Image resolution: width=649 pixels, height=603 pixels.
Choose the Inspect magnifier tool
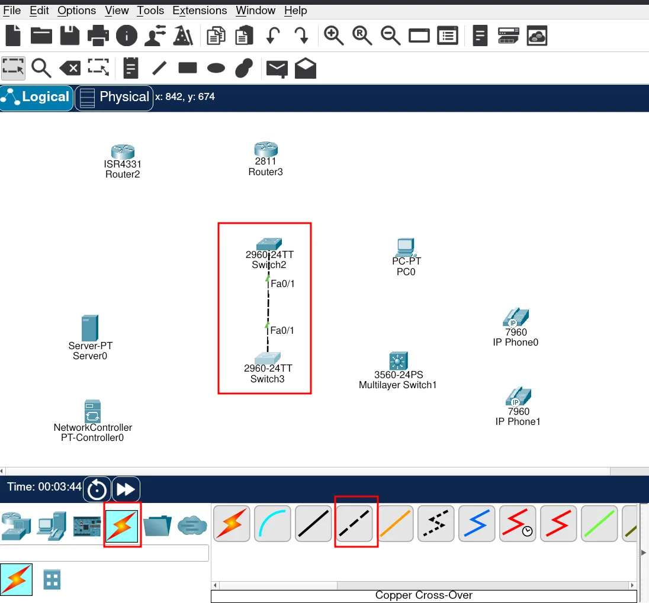tap(41, 68)
